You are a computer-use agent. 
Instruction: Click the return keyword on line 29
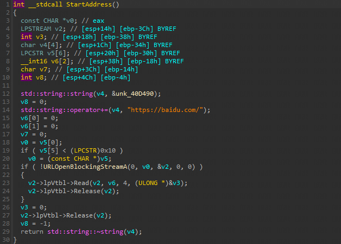tap(32, 232)
